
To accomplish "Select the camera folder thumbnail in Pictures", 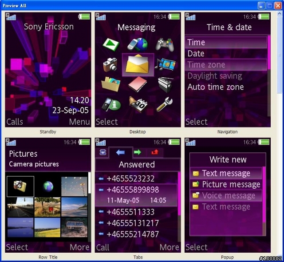I will click(20, 187).
